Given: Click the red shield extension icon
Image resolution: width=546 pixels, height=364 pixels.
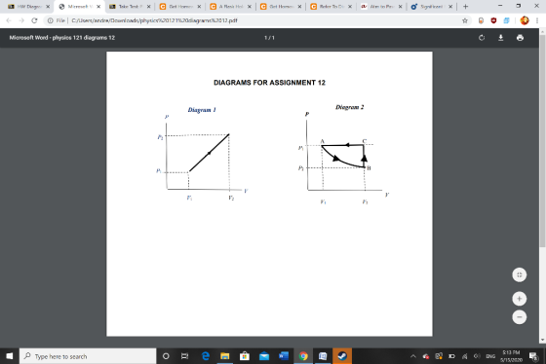Looking at the screenshot, I should [493, 20].
